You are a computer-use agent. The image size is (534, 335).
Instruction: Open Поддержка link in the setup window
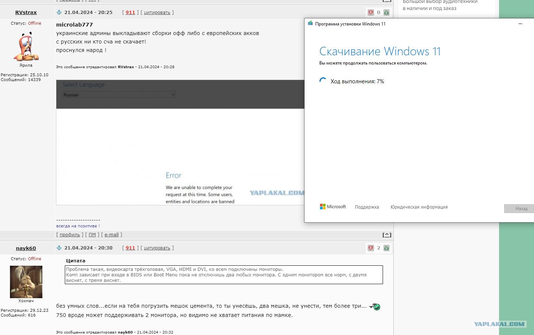pyautogui.click(x=367, y=207)
